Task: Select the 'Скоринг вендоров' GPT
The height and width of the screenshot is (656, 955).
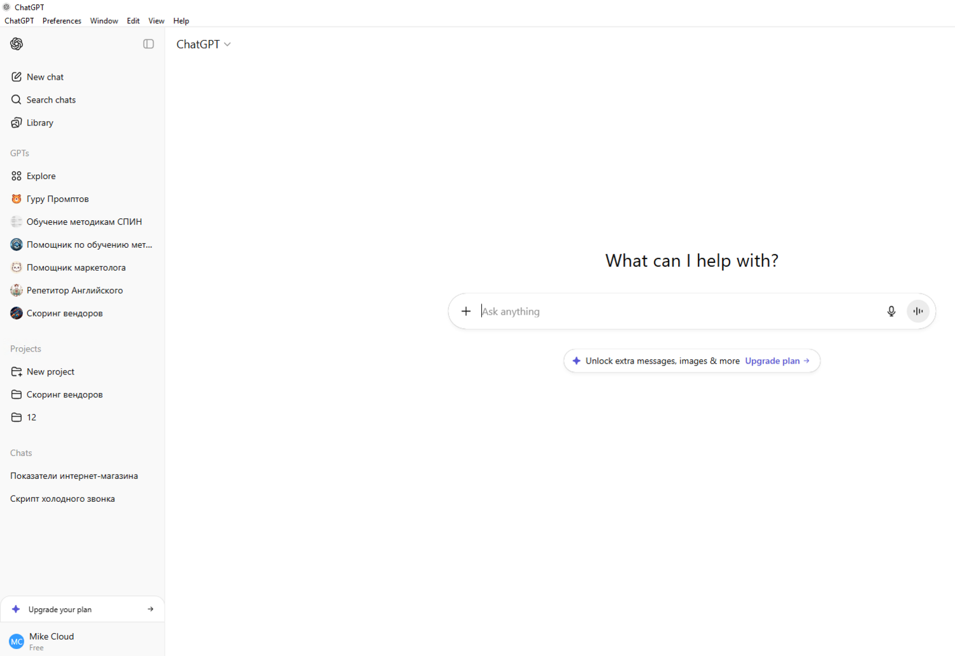Action: (x=64, y=313)
